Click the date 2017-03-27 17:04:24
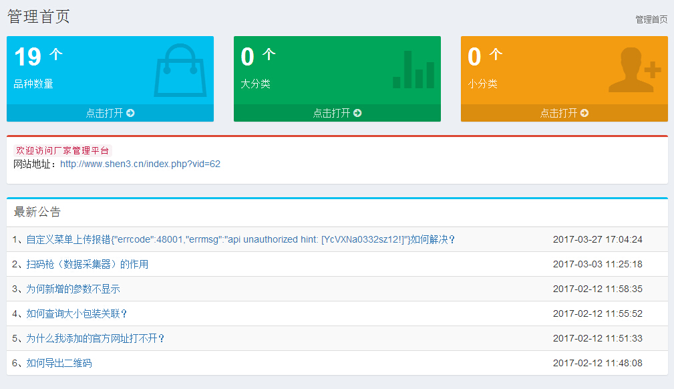674x389 pixels. 597,239
